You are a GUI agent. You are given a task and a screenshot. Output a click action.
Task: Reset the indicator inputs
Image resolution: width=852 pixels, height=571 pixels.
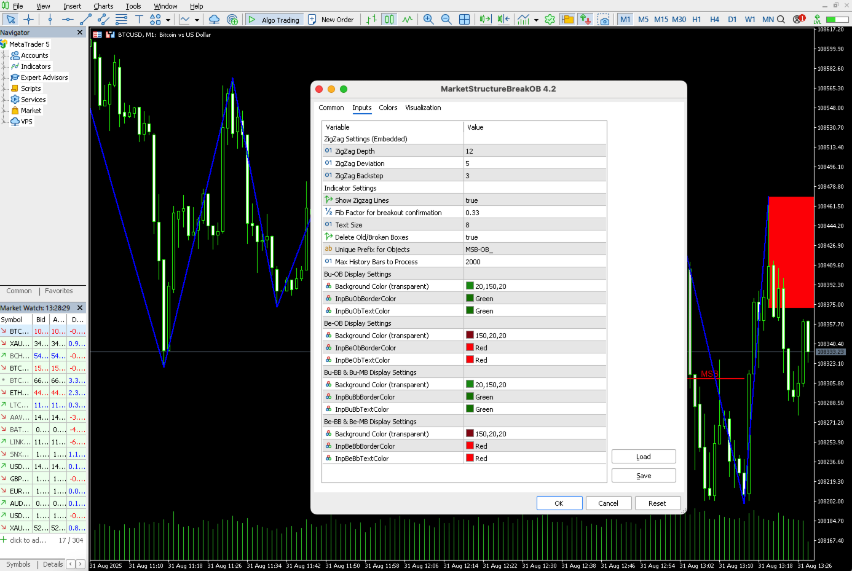(x=657, y=503)
